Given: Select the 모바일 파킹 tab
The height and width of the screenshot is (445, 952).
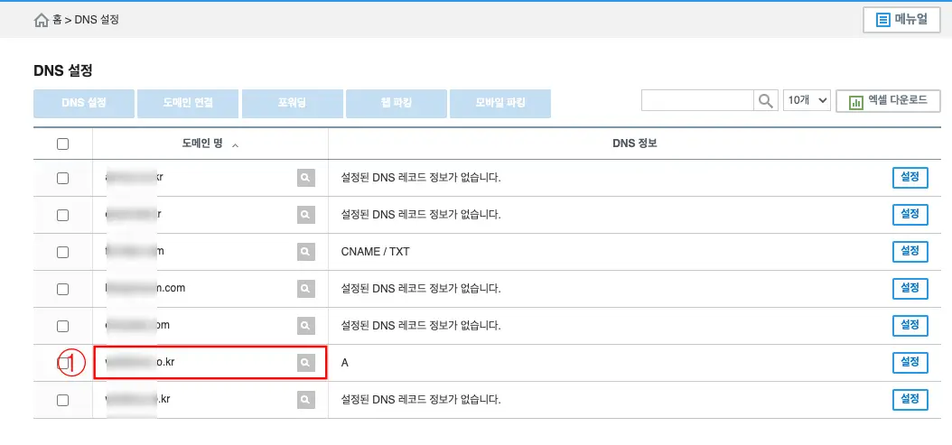Looking at the screenshot, I should coord(500,104).
